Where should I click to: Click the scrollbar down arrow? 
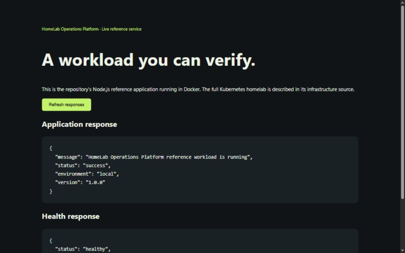coord(402,250)
